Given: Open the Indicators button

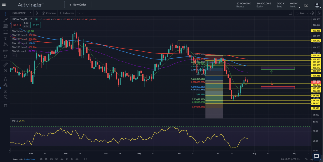Looking at the screenshot, I should click(x=67, y=13).
